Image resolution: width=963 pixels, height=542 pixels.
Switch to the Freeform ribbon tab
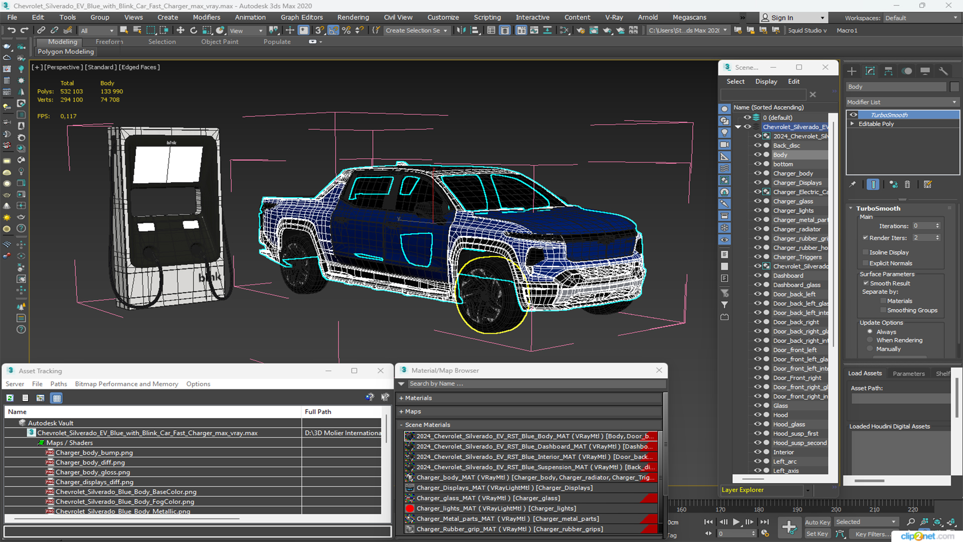click(109, 42)
